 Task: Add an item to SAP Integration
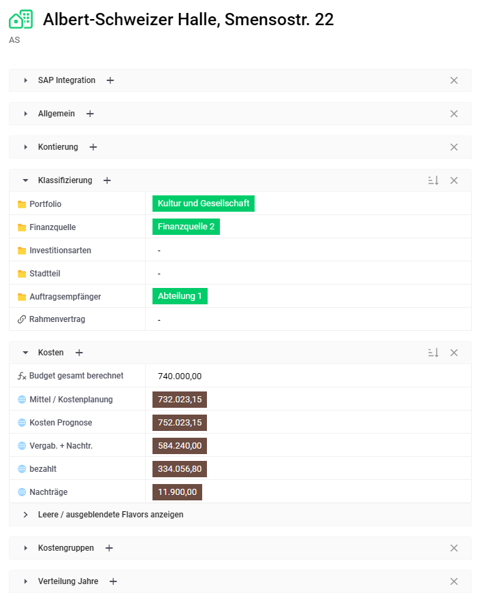110,80
